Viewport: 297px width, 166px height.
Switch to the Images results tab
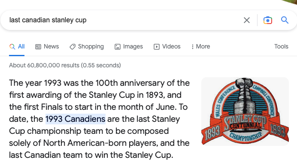[129, 46]
